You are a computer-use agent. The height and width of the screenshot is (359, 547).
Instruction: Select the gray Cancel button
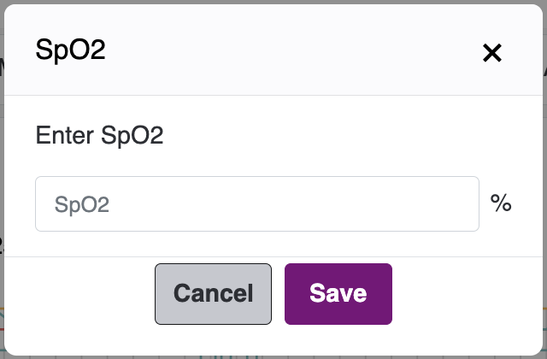(x=213, y=294)
